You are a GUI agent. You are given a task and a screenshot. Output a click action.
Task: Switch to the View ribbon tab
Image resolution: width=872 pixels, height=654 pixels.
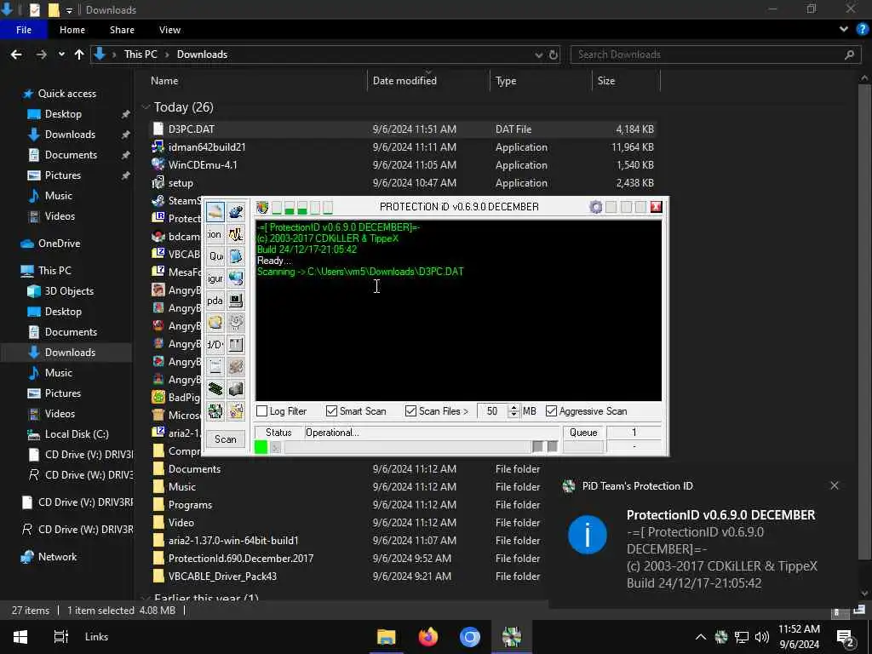169,30
